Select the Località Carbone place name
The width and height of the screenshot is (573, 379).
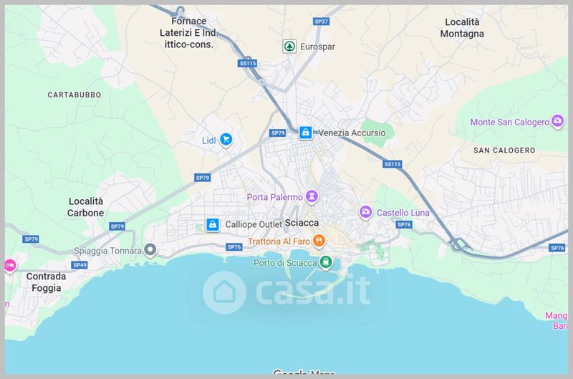(85, 207)
